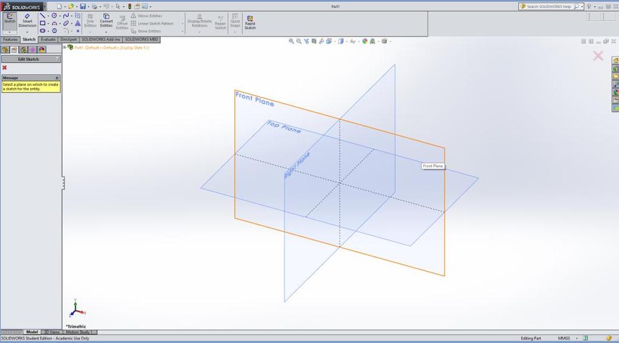This screenshot has height=343, width=619.
Task: Click Repair Sketch tool
Action: (220, 22)
